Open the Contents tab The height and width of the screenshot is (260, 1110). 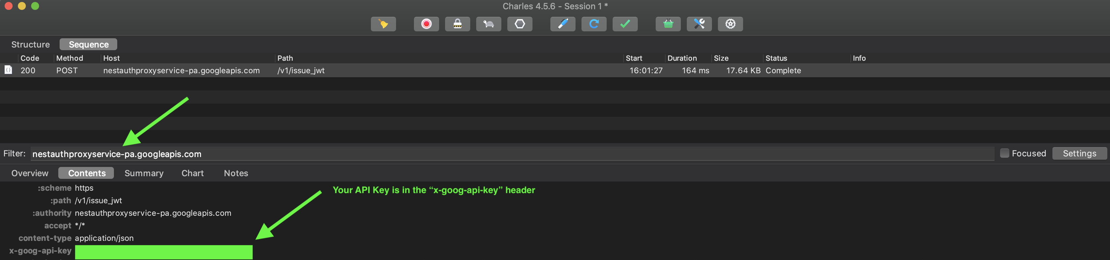tap(86, 173)
